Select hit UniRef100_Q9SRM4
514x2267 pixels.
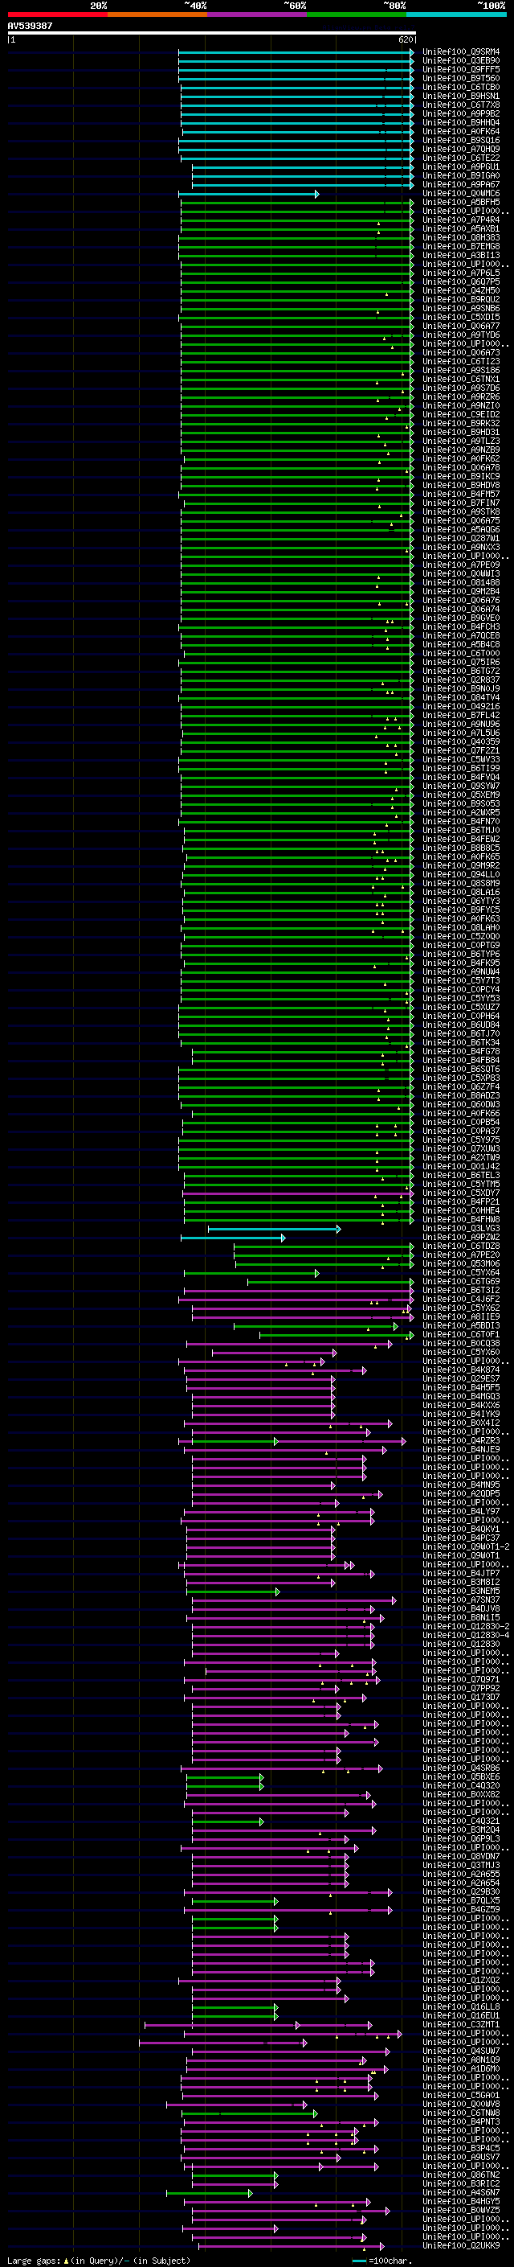click(x=461, y=52)
